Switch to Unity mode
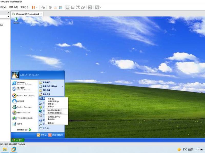205x153 pixels. coord(83,7)
